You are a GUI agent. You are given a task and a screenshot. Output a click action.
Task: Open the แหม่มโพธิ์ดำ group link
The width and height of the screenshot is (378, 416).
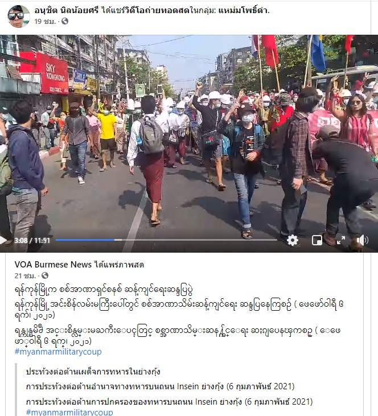coord(244,10)
